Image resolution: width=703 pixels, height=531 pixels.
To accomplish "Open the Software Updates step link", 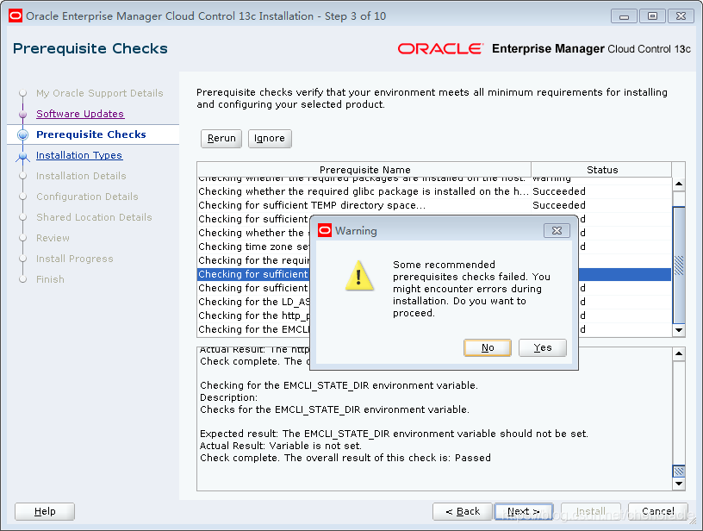I will (80, 114).
